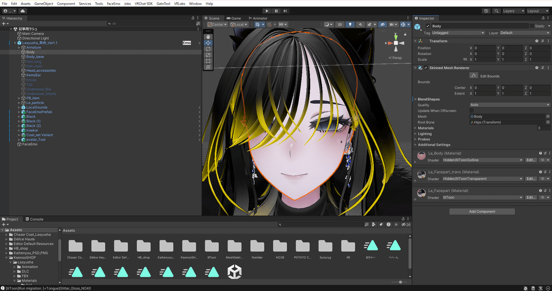Click Edit button for La_Facepart_trans shader
The width and height of the screenshot is (552, 291).
pyautogui.click(x=531, y=179)
